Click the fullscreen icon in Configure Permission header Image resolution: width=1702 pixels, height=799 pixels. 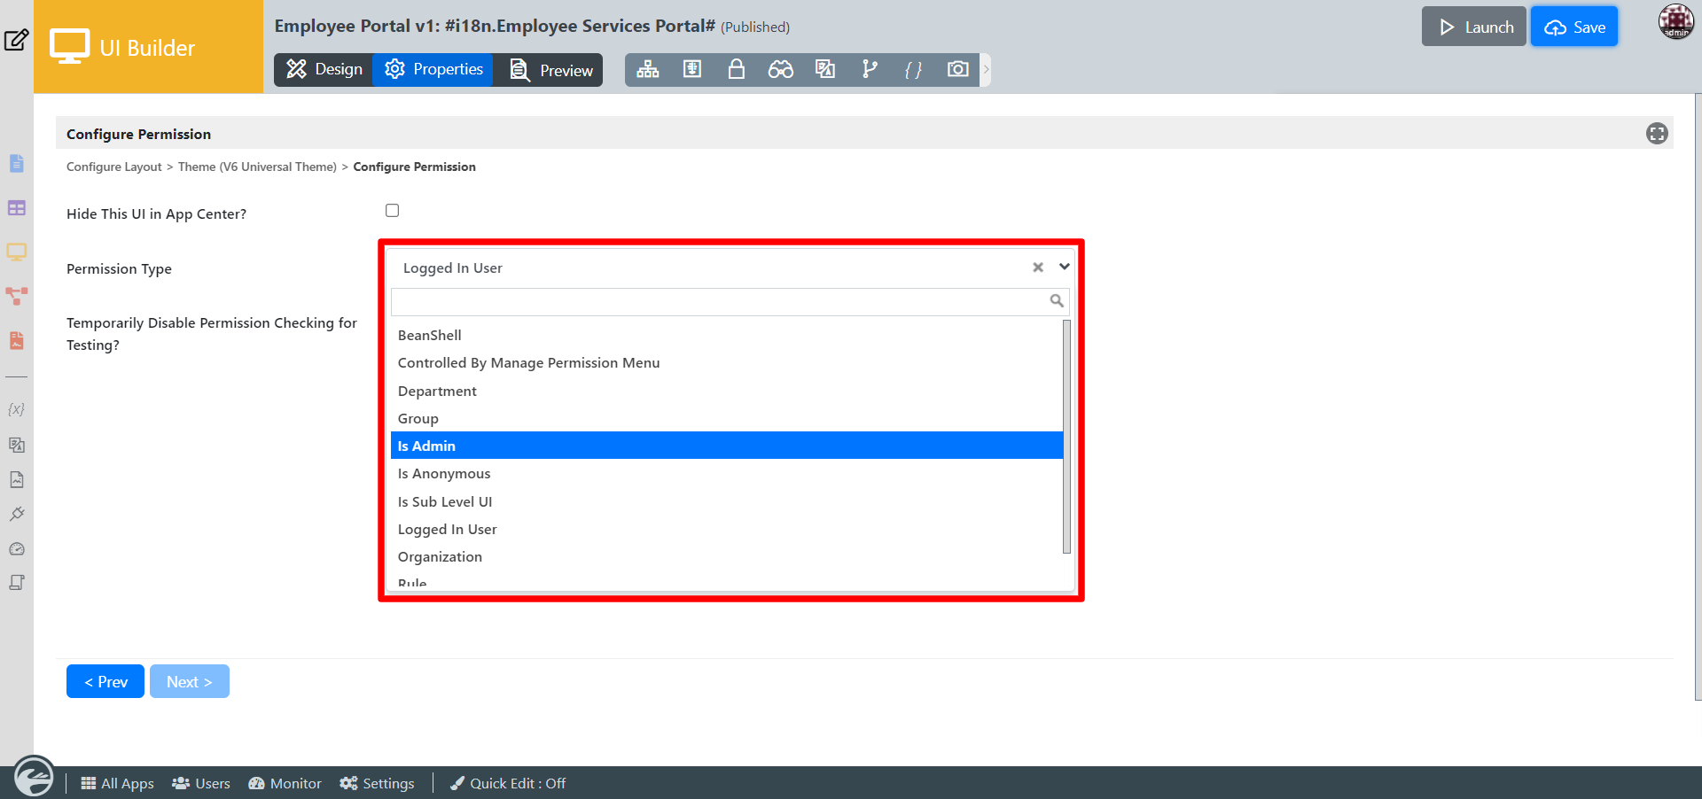click(1657, 134)
